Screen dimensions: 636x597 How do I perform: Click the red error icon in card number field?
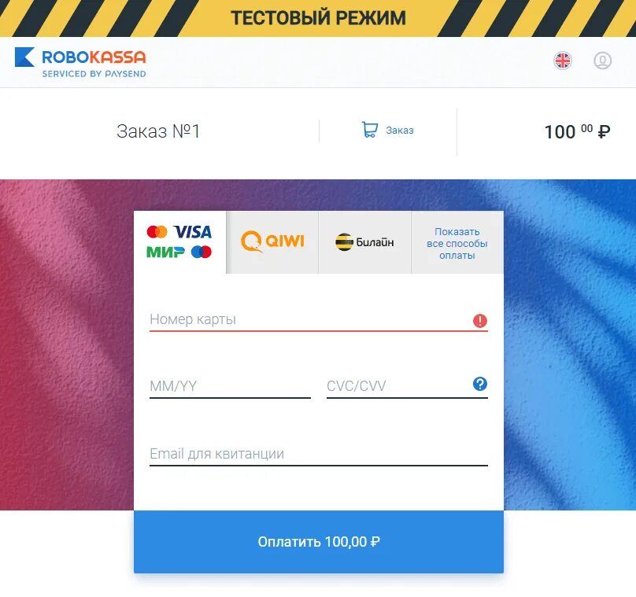click(x=480, y=321)
